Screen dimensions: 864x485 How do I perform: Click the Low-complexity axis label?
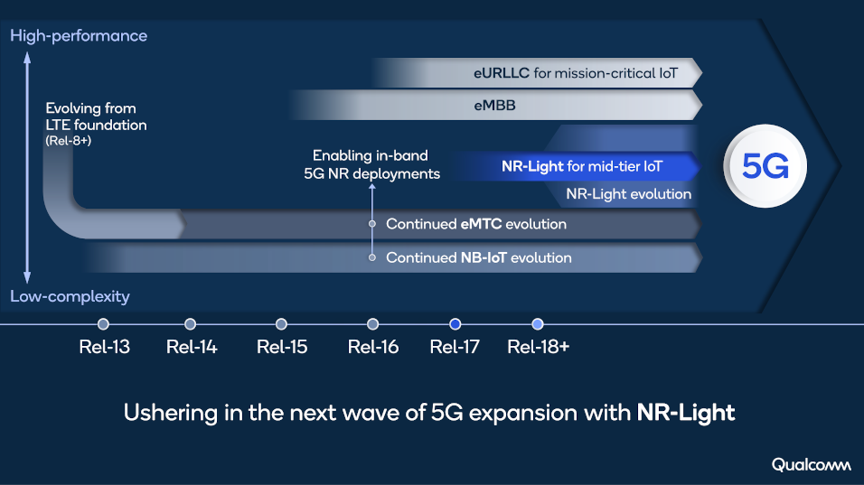[70, 296]
